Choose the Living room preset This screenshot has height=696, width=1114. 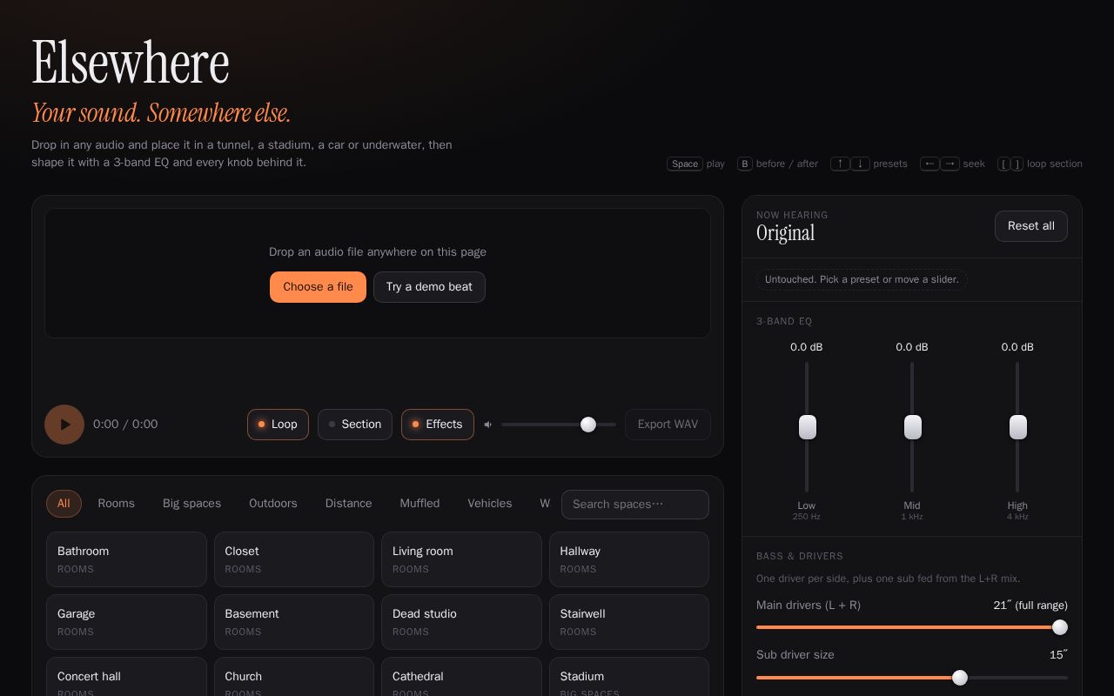(461, 559)
